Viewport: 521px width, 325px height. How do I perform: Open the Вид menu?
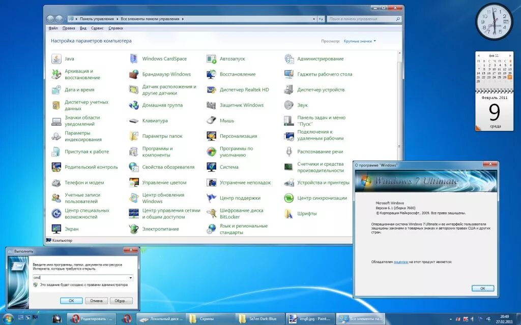pos(83,28)
